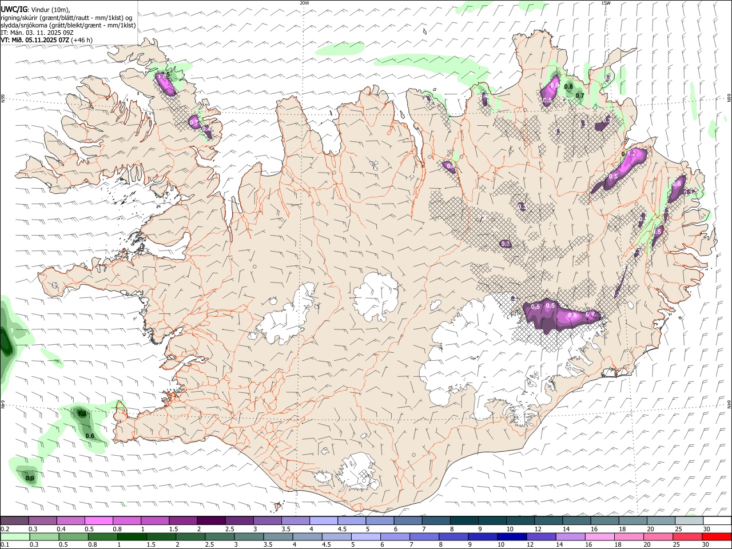This screenshot has width=732, height=549.
Task: Click lower rain scale swatch labeled 3
Action: tap(249, 536)
